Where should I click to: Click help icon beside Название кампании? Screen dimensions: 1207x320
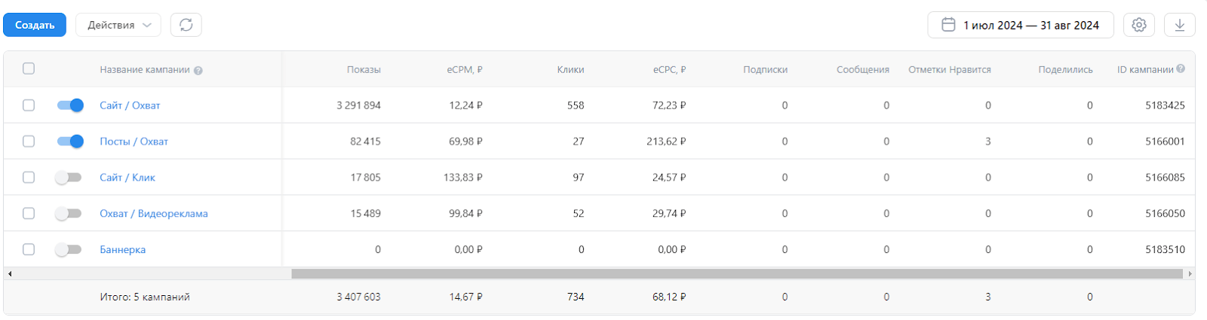198,71
